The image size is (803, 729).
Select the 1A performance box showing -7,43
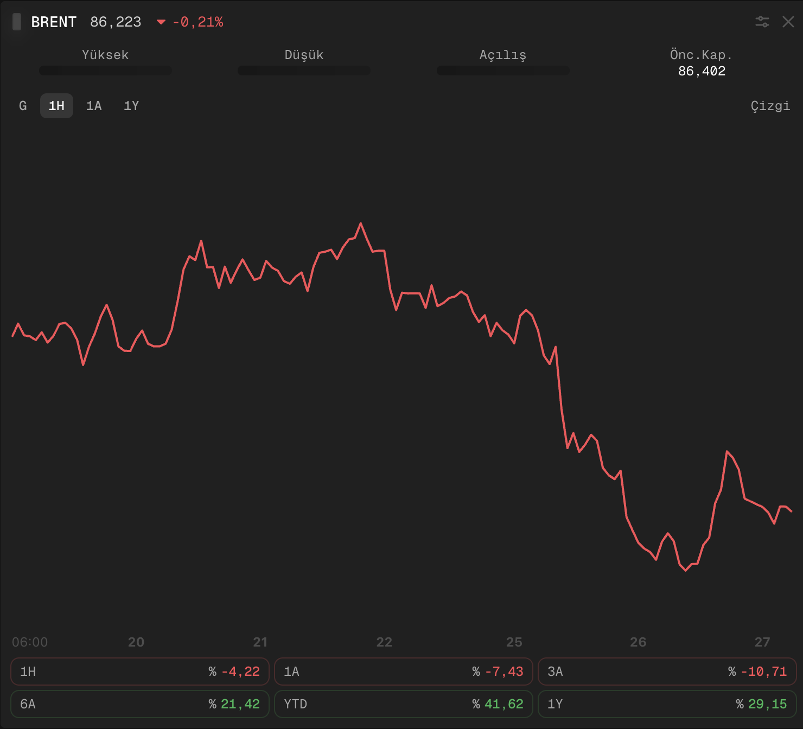(404, 672)
